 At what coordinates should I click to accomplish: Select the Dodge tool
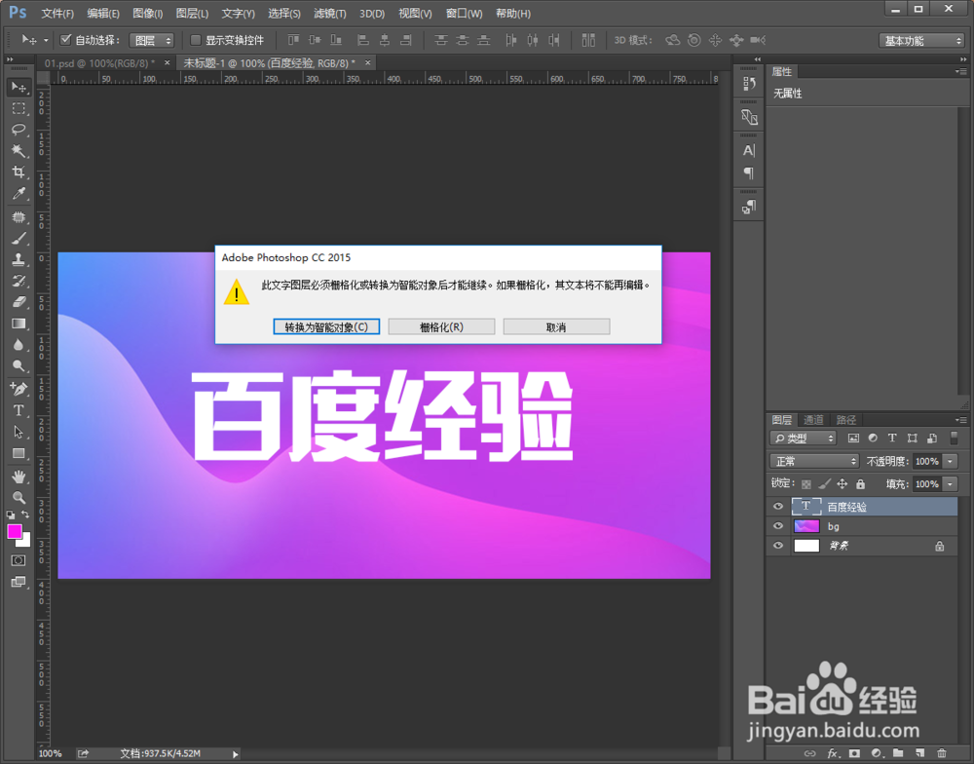[x=19, y=365]
